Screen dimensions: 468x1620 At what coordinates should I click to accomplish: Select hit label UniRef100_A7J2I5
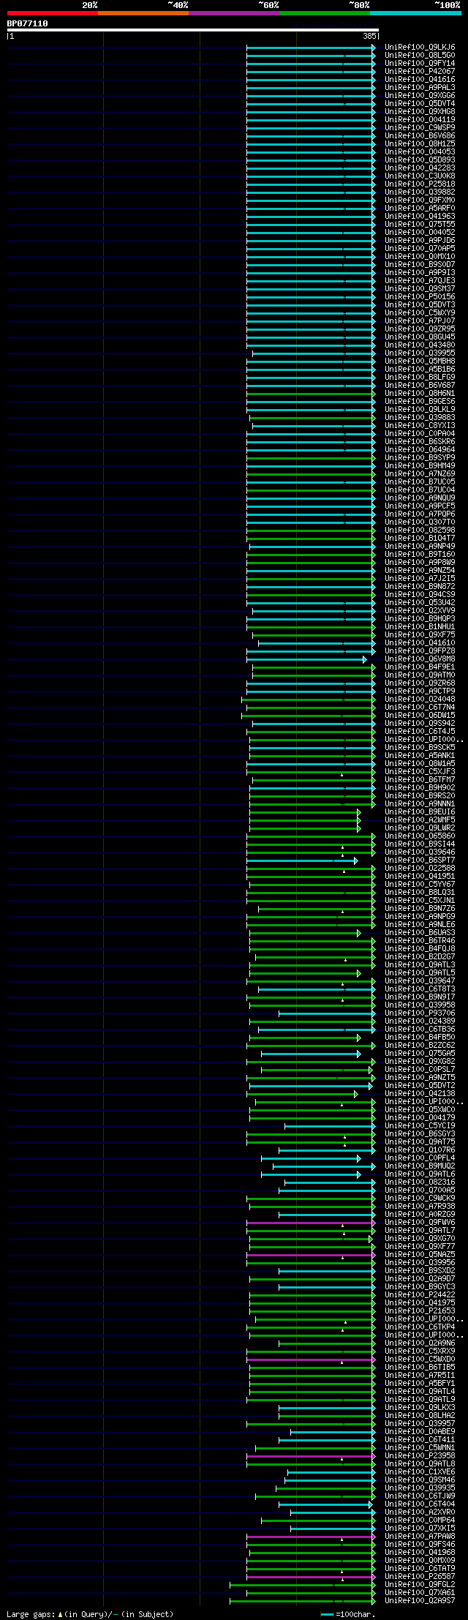coord(420,578)
